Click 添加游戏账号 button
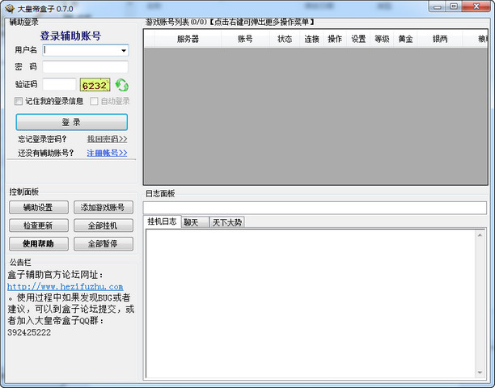This screenshot has width=495, height=388. point(104,208)
